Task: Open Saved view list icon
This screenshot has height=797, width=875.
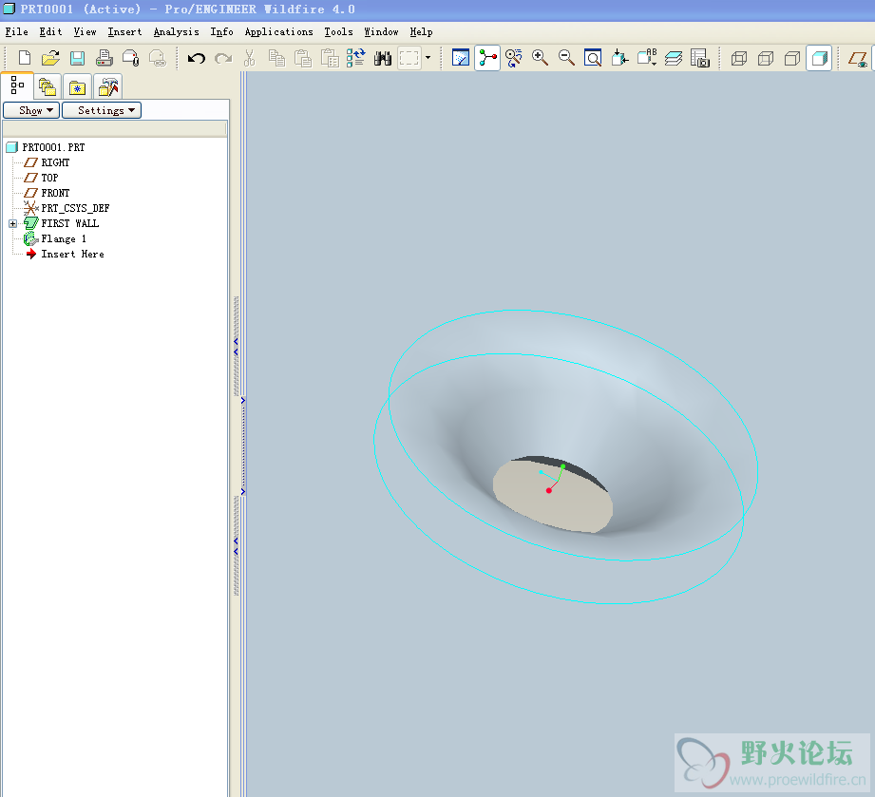Action: (647, 58)
